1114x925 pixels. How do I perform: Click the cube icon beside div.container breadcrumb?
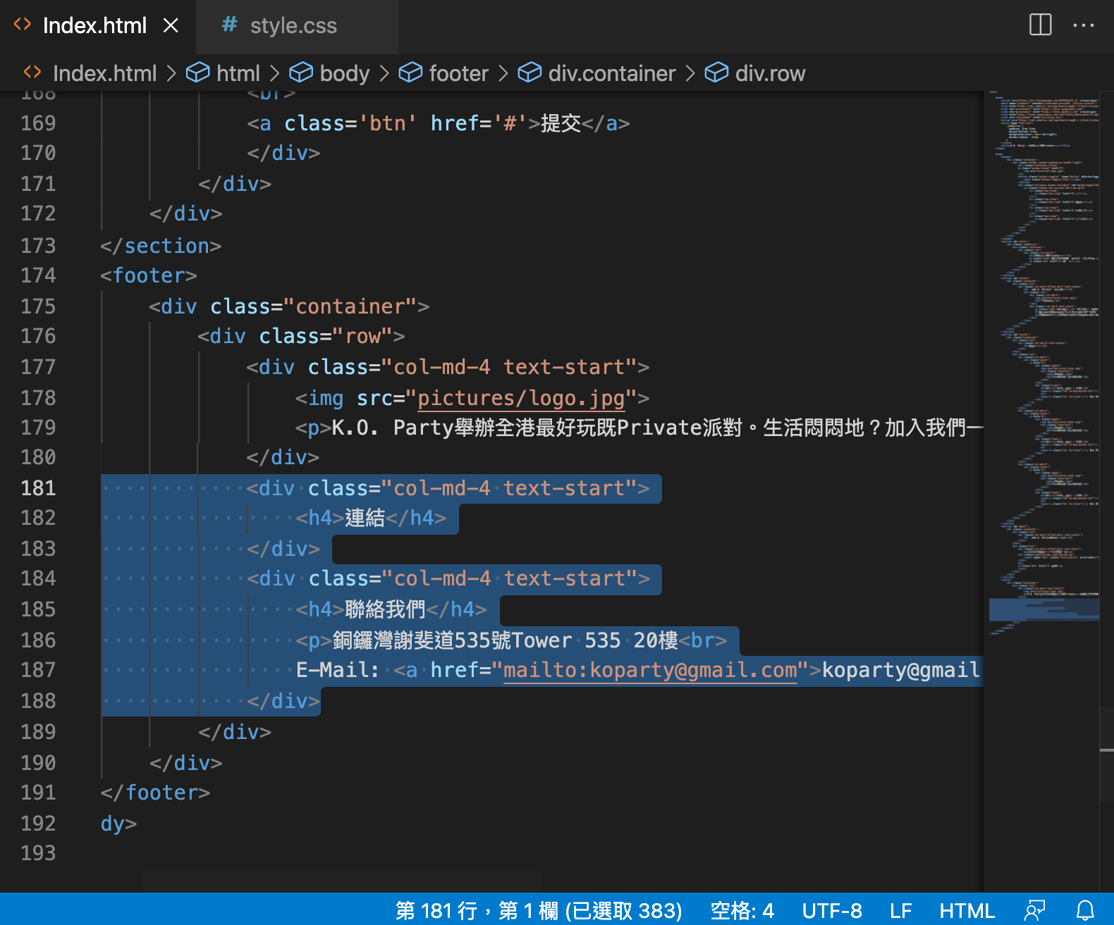[530, 73]
